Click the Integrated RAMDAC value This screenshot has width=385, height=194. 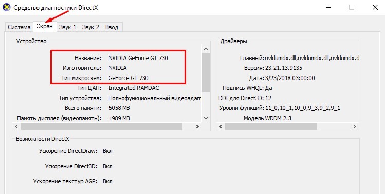134,88
